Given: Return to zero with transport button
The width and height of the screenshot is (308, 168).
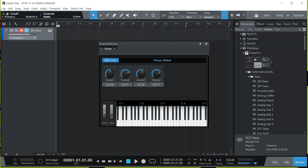Looking at the screenshot, I should 120,161.
